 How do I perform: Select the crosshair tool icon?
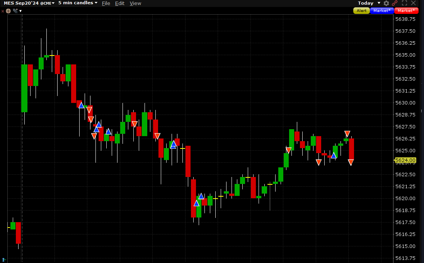tap(9, 11)
